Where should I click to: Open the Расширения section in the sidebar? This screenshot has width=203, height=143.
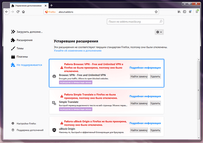[24, 40]
